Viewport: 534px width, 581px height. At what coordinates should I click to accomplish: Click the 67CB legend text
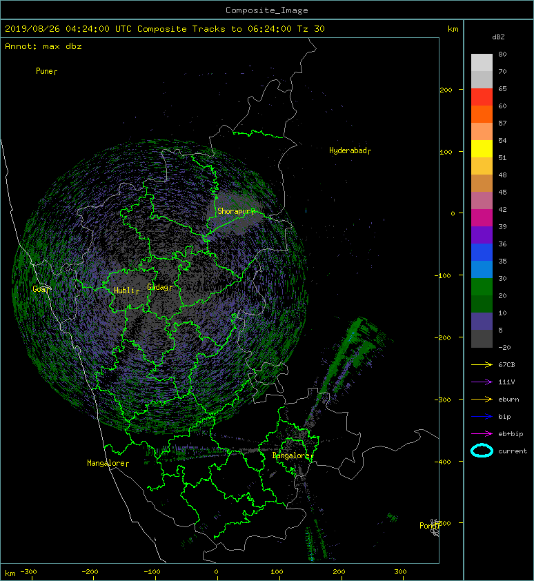[506, 365]
